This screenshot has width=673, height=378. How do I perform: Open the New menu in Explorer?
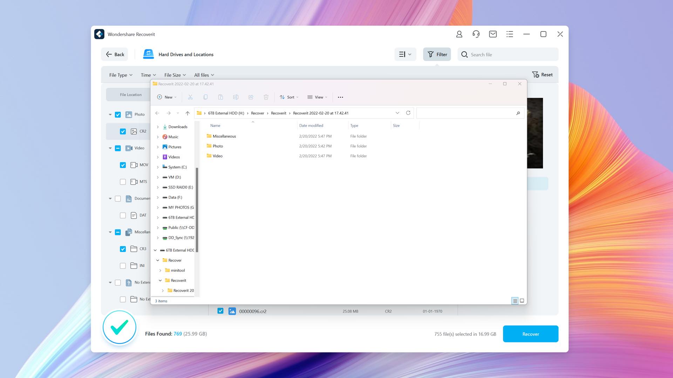click(x=167, y=97)
